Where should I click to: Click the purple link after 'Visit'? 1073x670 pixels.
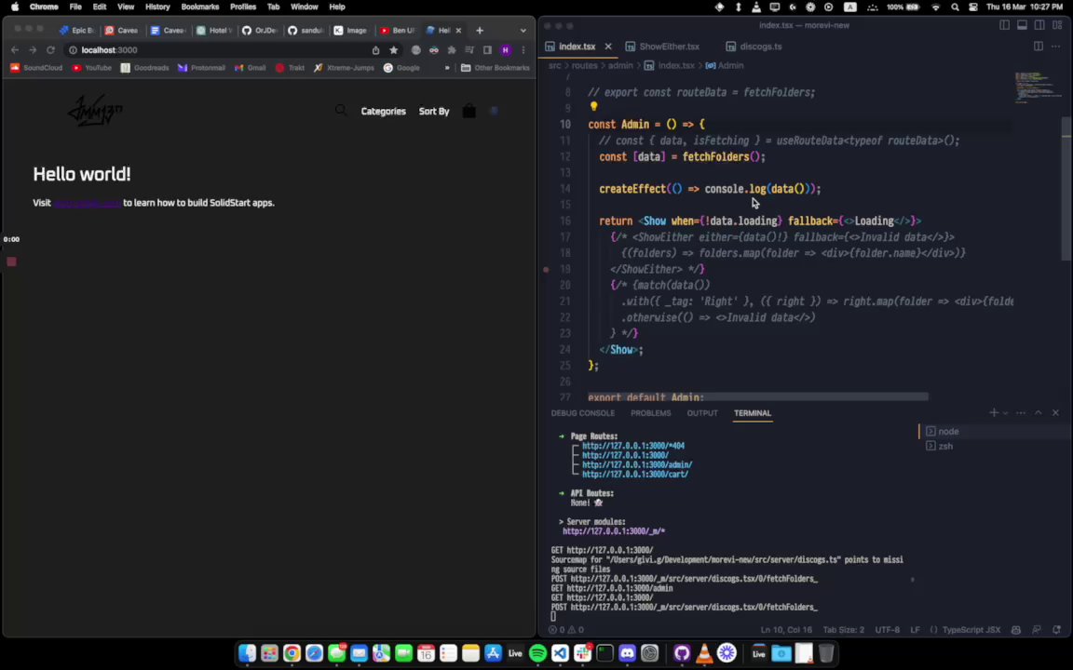[88, 203]
